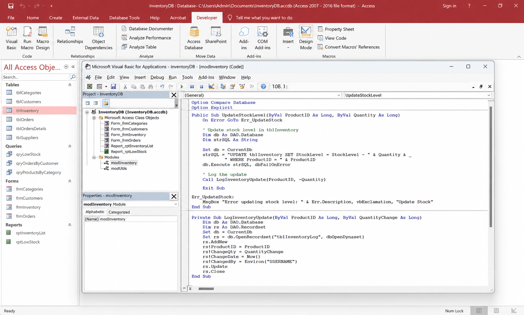Switch to Datasheet view in status bar

479,311
